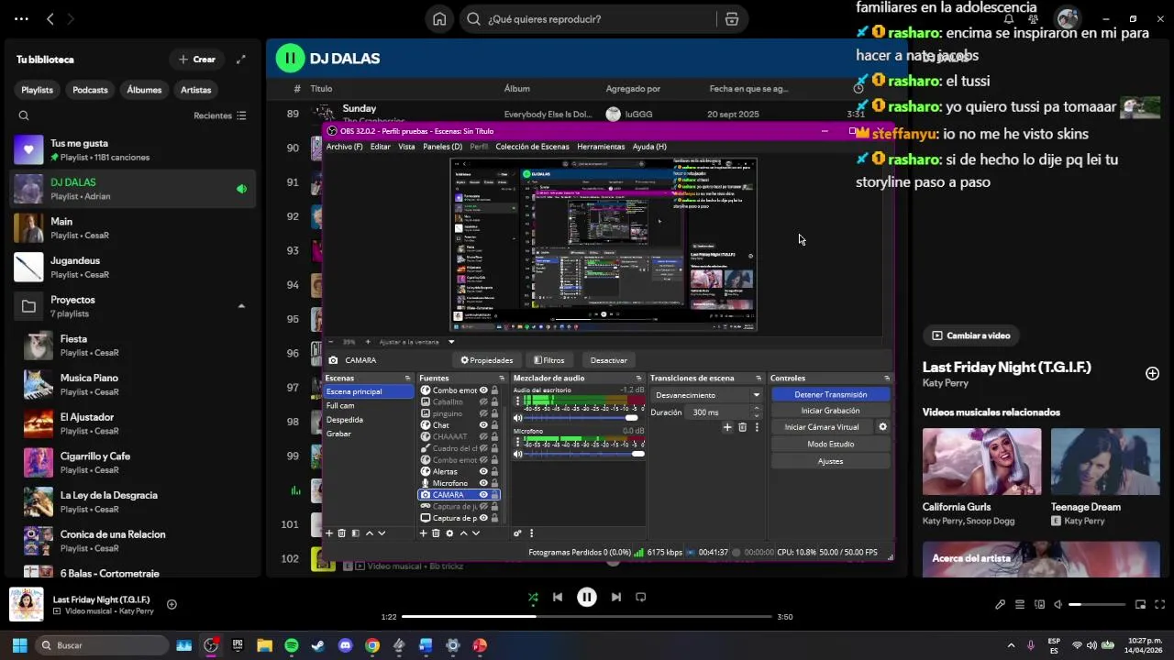Open the Desvanecimiento transition dropdown
1174x660 pixels.
pos(707,395)
